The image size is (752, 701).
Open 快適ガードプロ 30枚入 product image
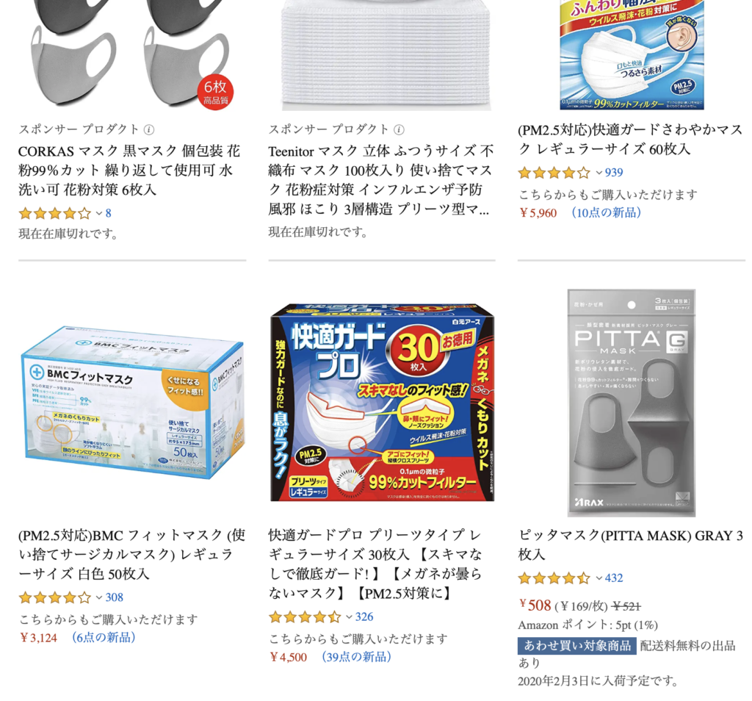(382, 402)
